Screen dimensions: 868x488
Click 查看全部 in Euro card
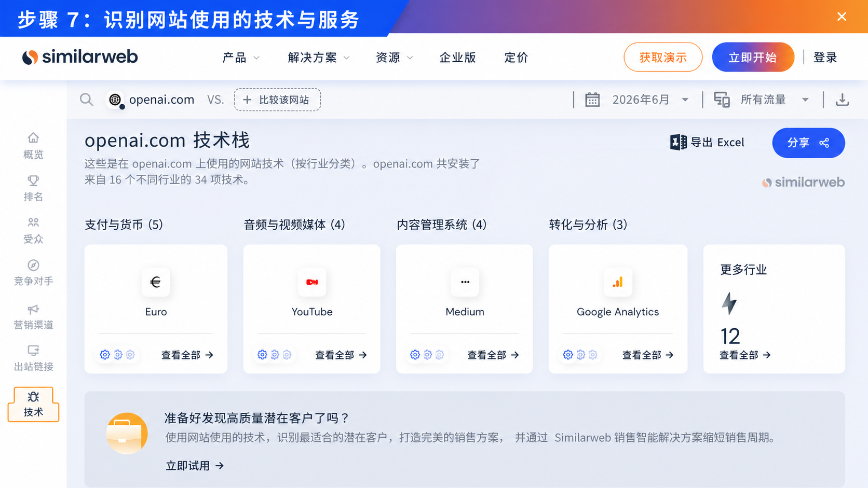click(x=187, y=355)
